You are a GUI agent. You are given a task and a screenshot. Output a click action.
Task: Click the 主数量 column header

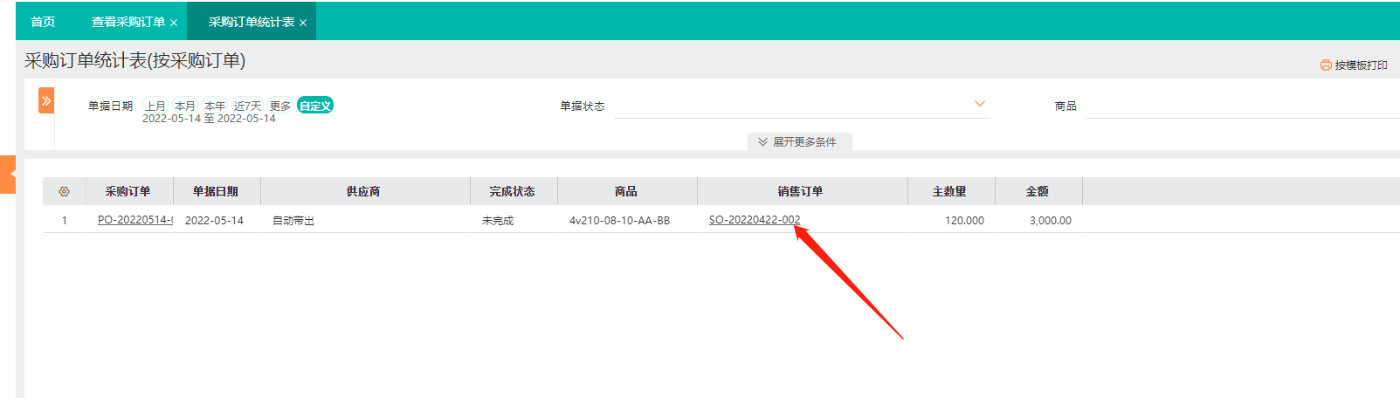click(950, 191)
